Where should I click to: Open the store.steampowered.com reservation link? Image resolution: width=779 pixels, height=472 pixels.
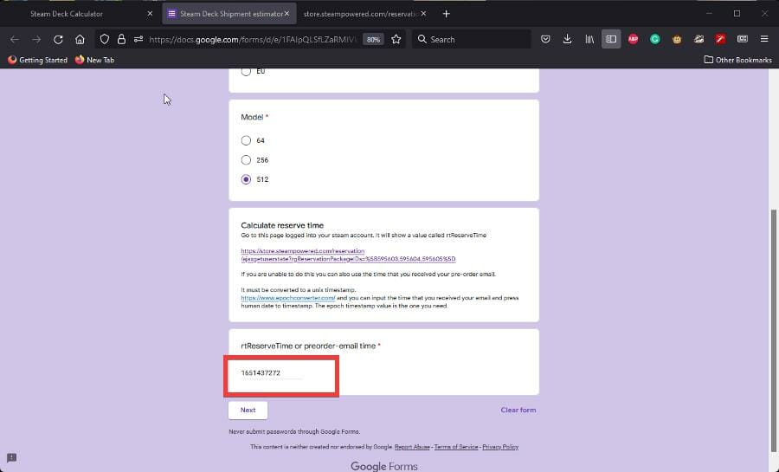tap(348, 255)
